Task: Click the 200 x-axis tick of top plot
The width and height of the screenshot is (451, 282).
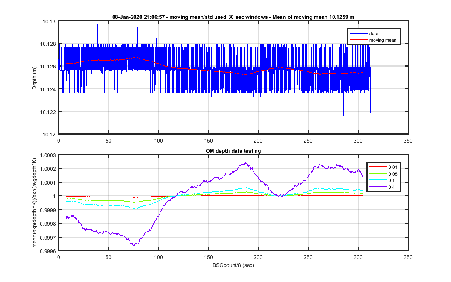Action: pos(258,141)
